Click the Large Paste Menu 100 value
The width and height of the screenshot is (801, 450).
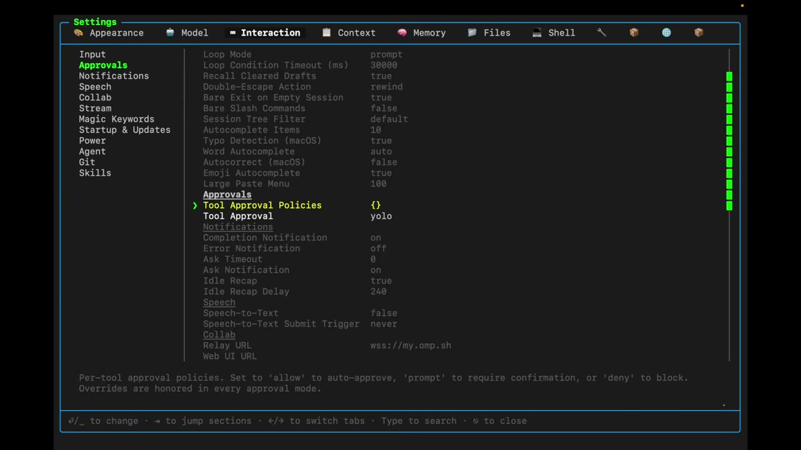pyautogui.click(x=378, y=184)
